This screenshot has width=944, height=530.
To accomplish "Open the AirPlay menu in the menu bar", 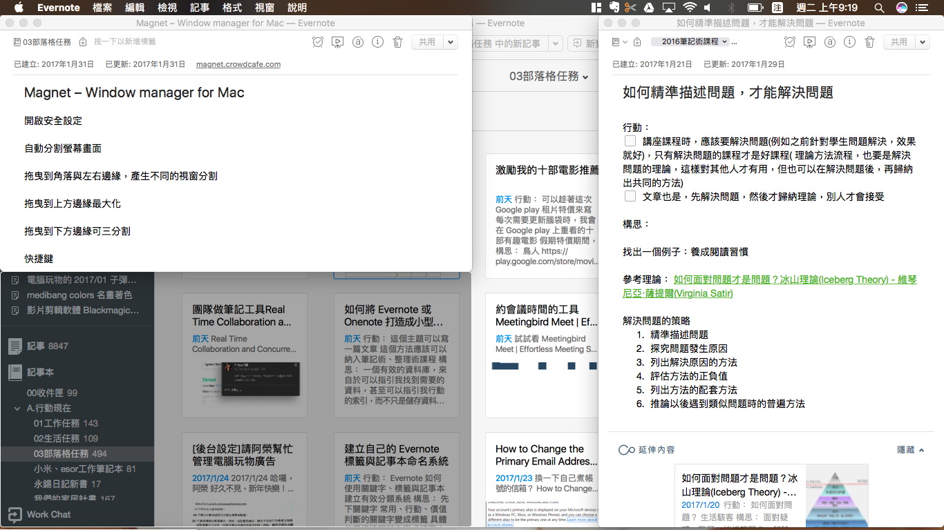I will [668, 8].
